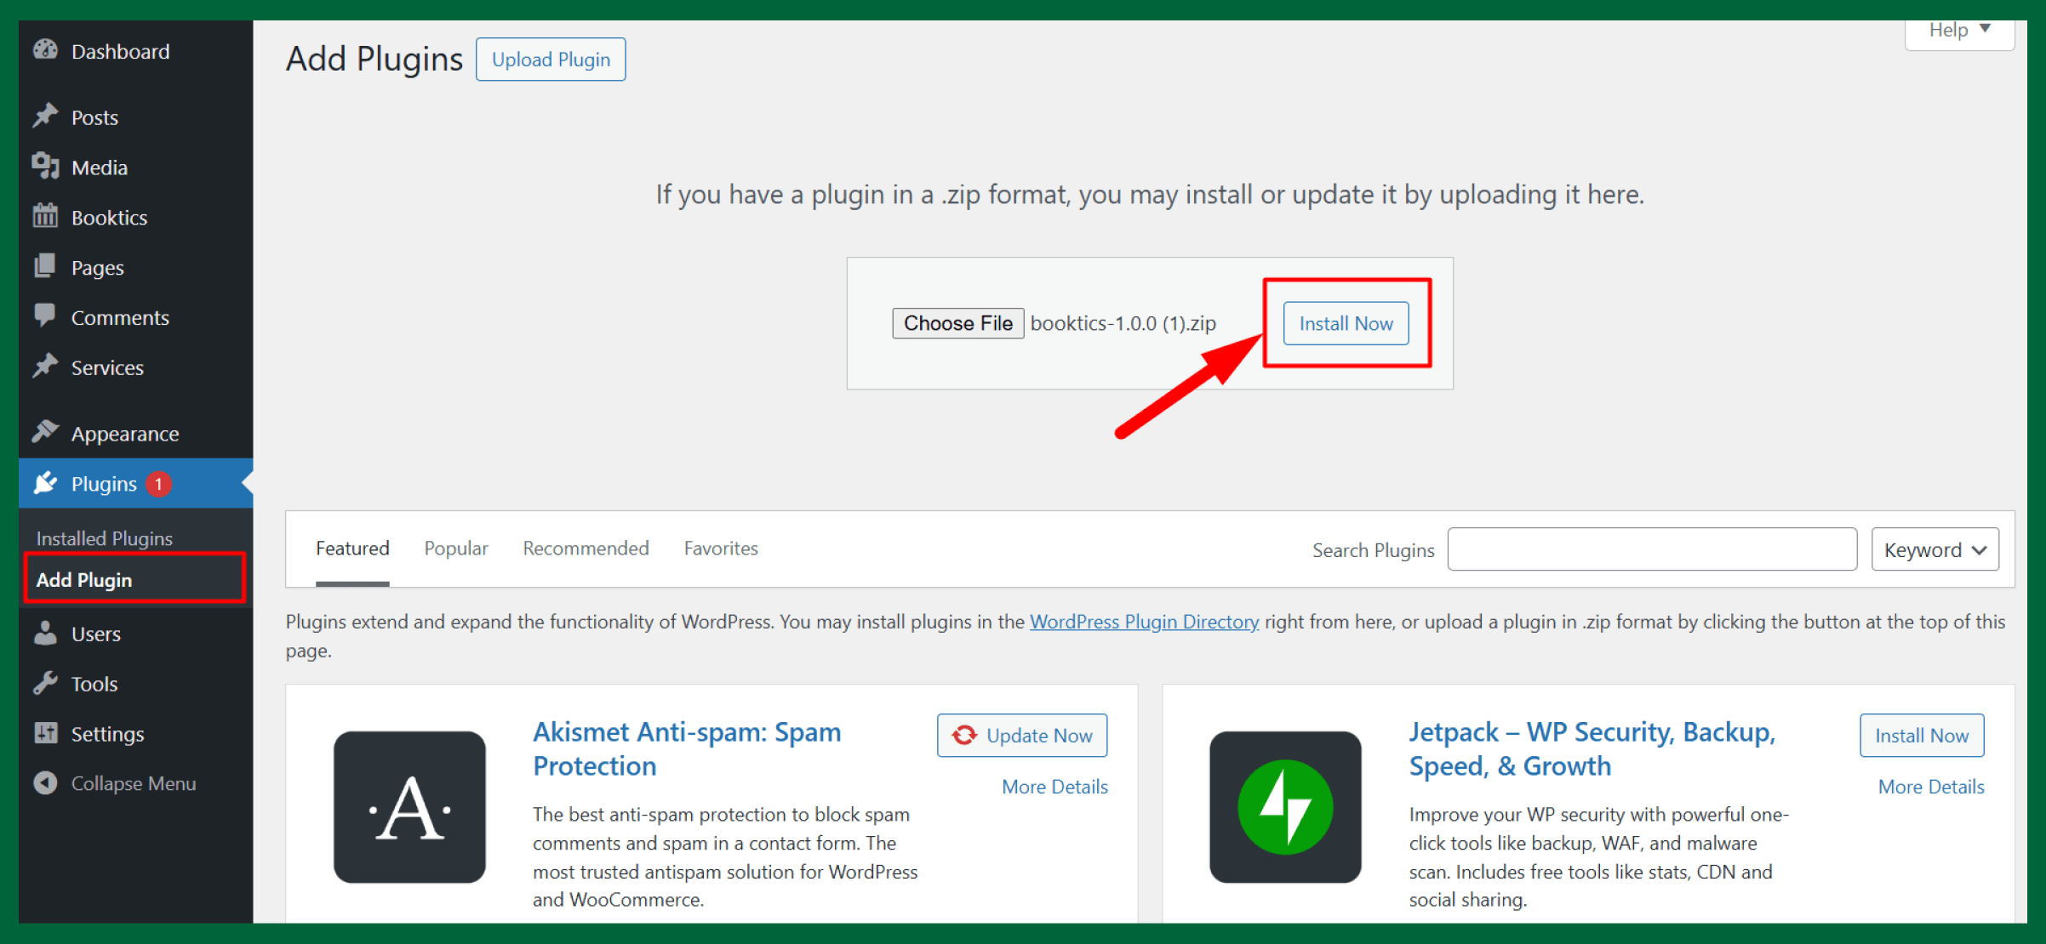Click the Appearance paintbrush icon
Screen dimensions: 2046x944
(x=45, y=433)
